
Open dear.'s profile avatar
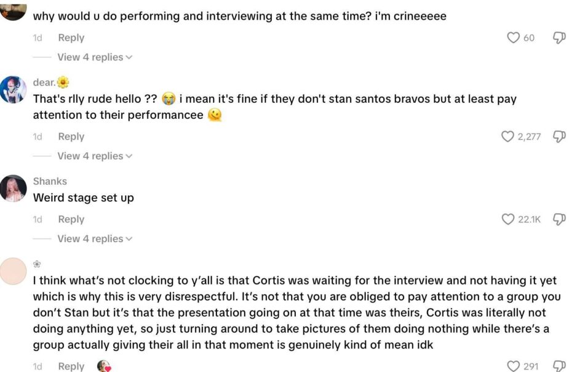[x=13, y=90]
